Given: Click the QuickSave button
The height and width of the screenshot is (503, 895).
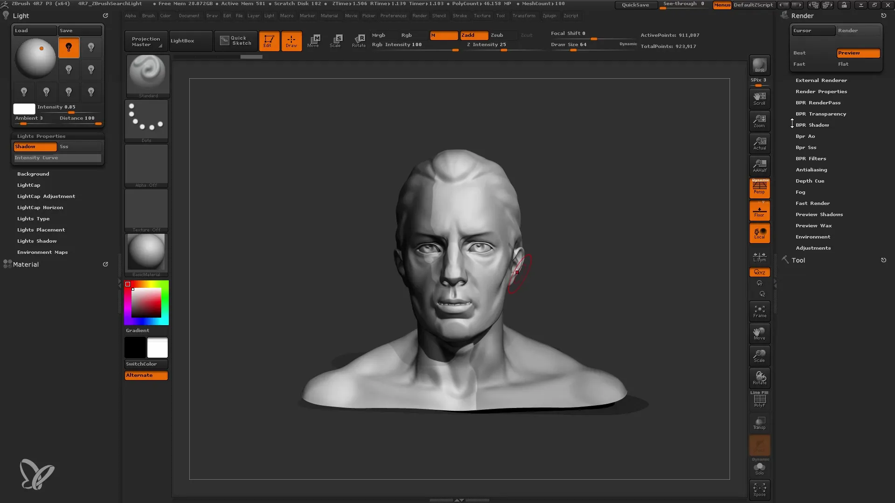Looking at the screenshot, I should tap(636, 5).
